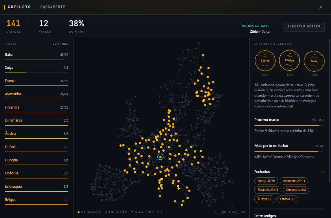Click the Estônia 6/6 closed chip
Viewport: 331px width, 218px height.
[x=288, y=199]
